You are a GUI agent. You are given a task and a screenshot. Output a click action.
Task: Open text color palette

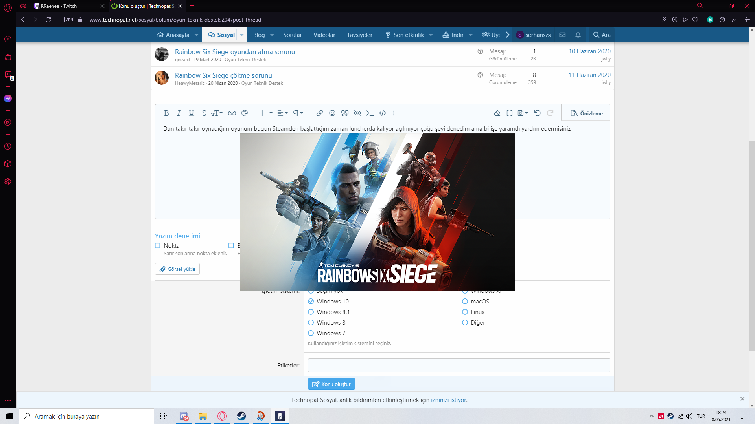pos(245,113)
